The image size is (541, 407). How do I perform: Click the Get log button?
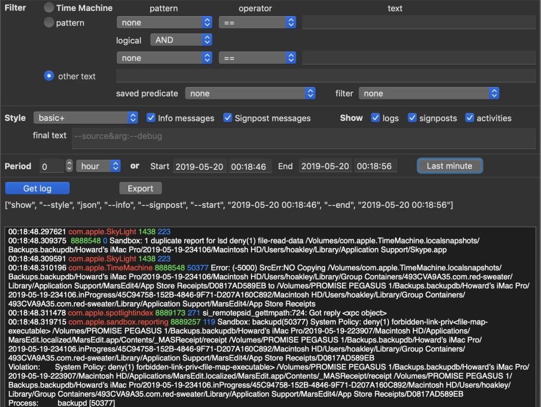37,188
